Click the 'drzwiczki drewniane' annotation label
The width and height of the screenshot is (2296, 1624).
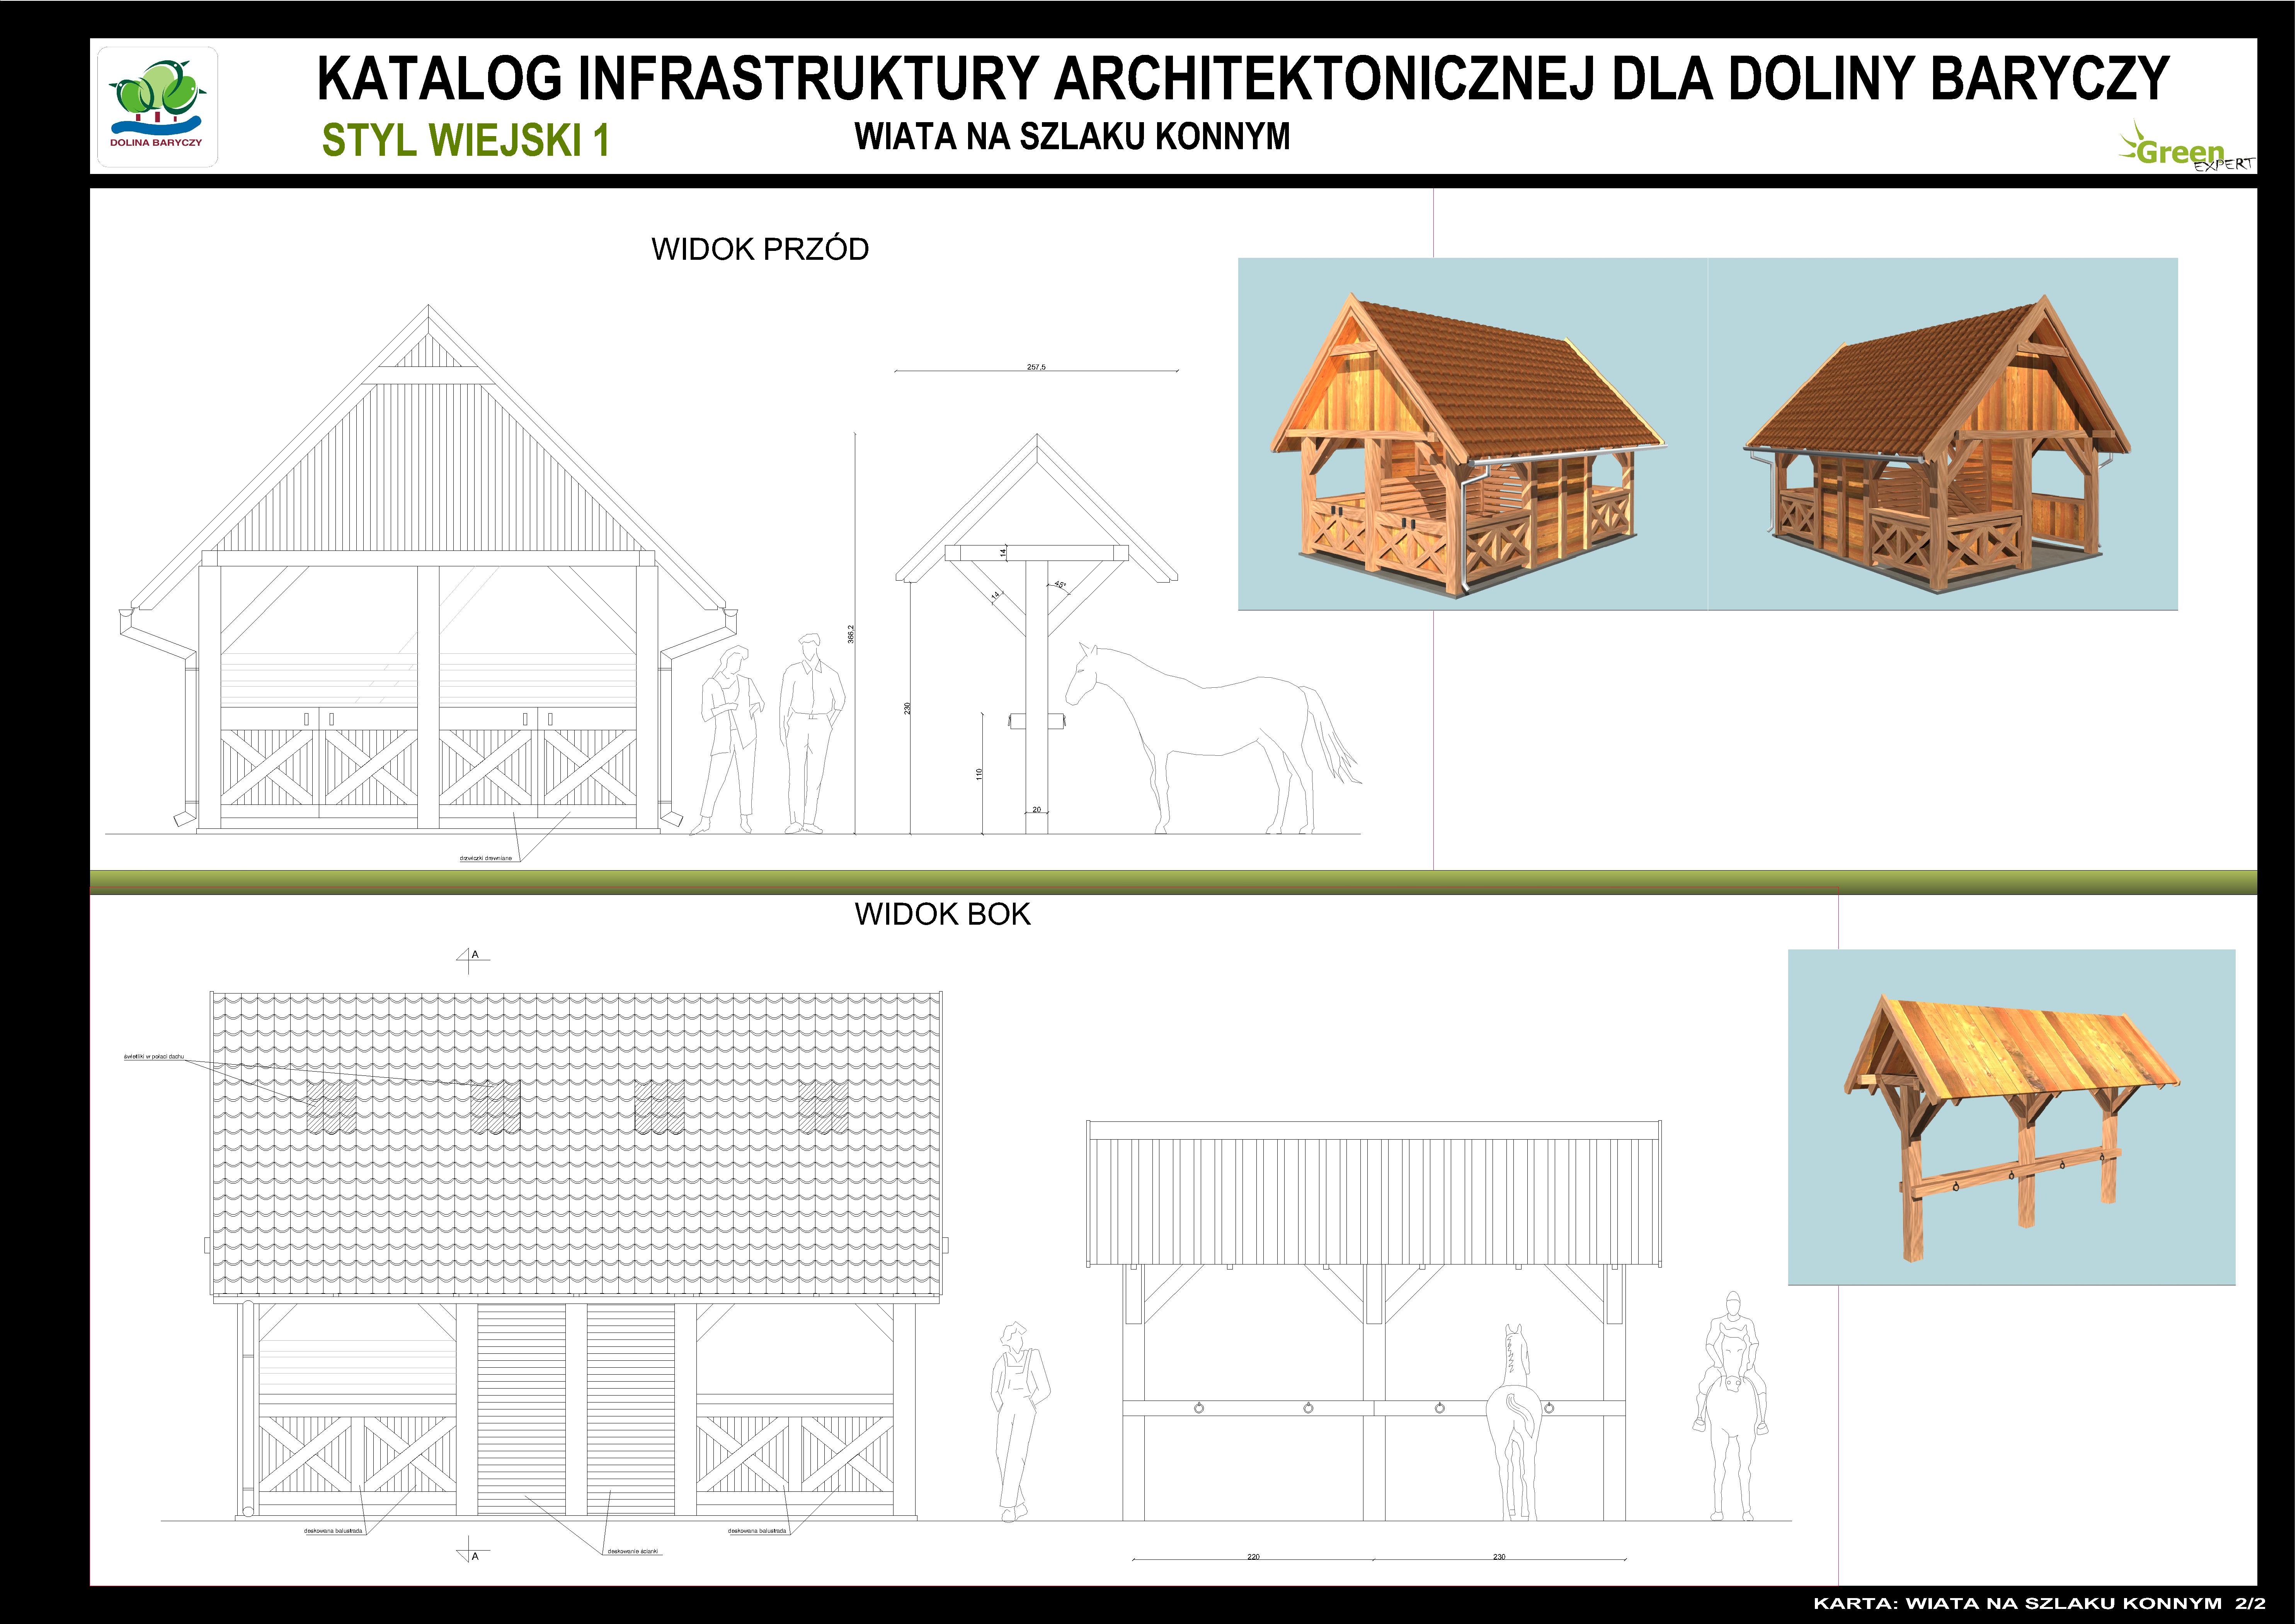[486, 858]
